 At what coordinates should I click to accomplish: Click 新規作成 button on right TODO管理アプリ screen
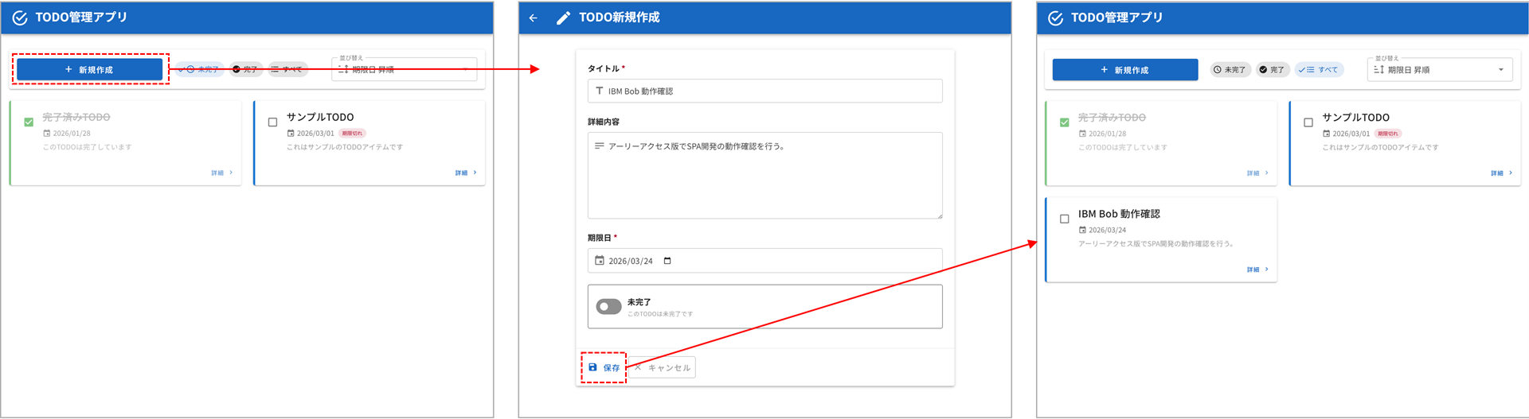point(1124,70)
